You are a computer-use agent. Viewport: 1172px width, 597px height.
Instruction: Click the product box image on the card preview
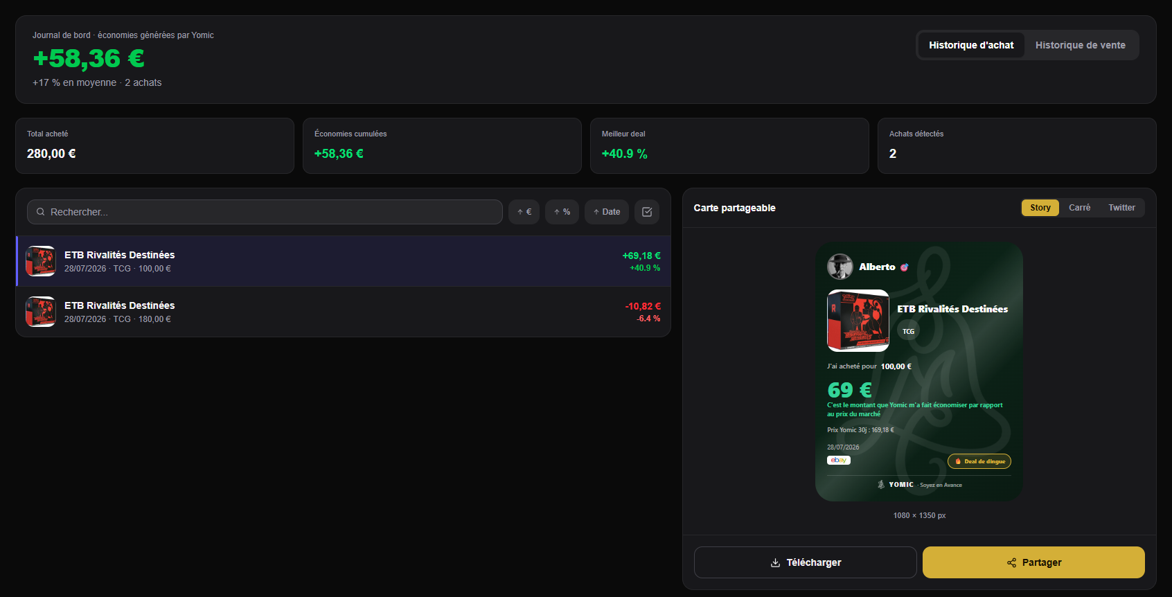click(x=858, y=321)
